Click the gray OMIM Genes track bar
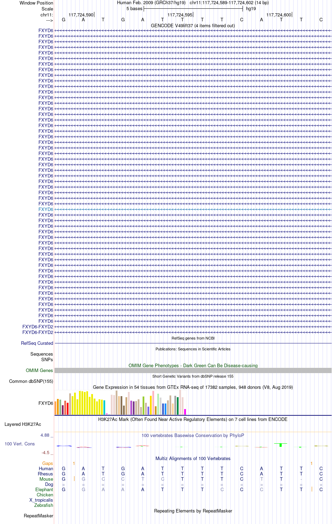The image size is (332, 524). point(193,370)
